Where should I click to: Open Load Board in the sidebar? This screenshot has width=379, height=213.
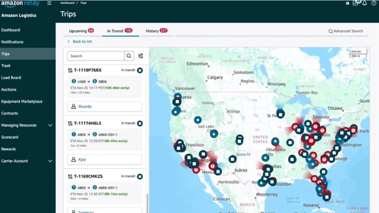[x=11, y=78]
